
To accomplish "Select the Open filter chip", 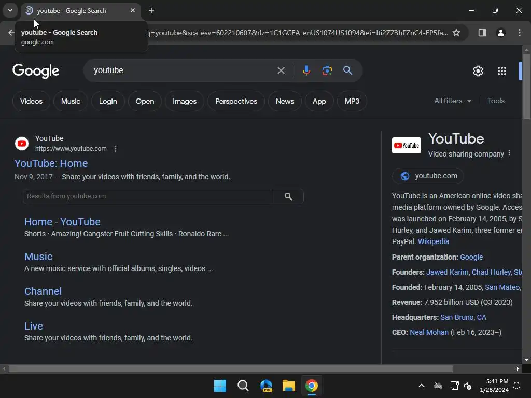I will 145,101.
